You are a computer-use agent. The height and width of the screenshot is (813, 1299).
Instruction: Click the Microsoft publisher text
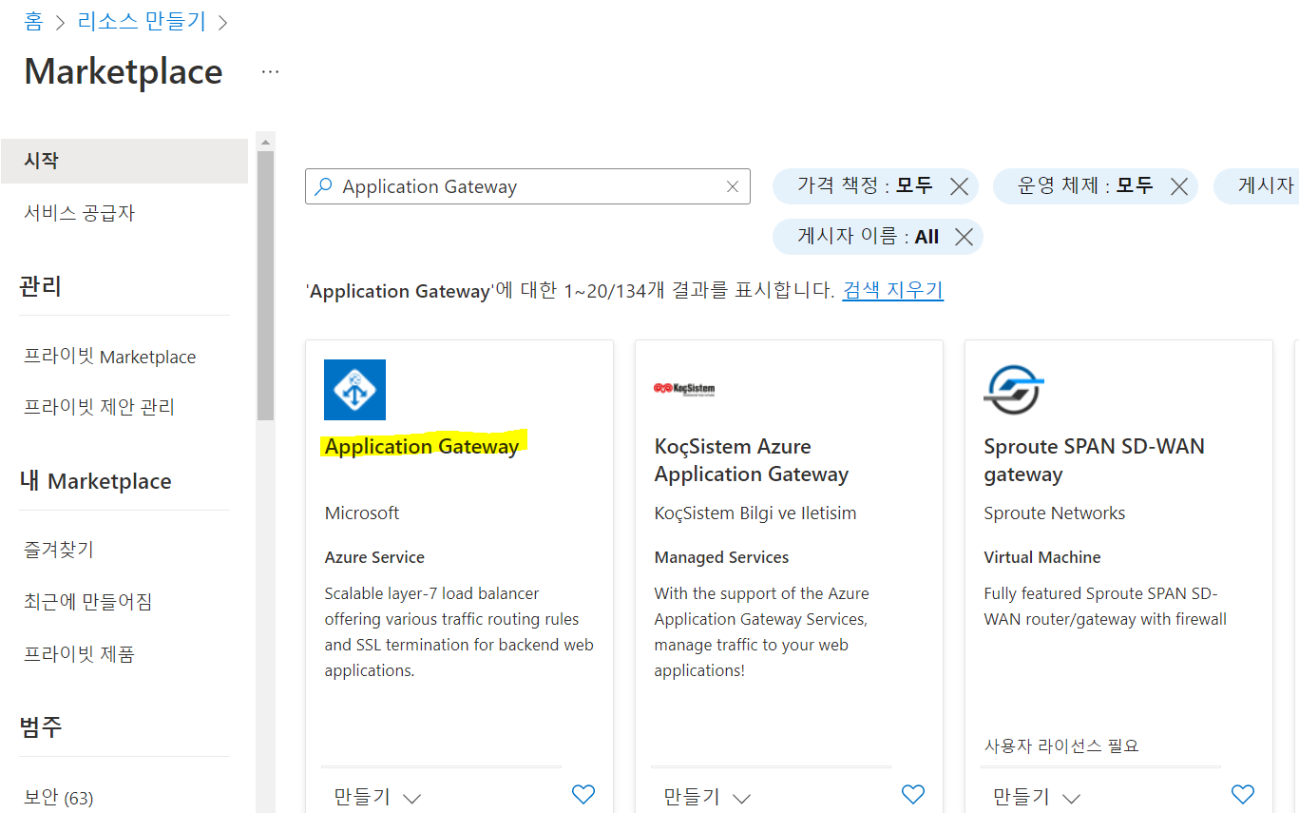click(x=362, y=513)
